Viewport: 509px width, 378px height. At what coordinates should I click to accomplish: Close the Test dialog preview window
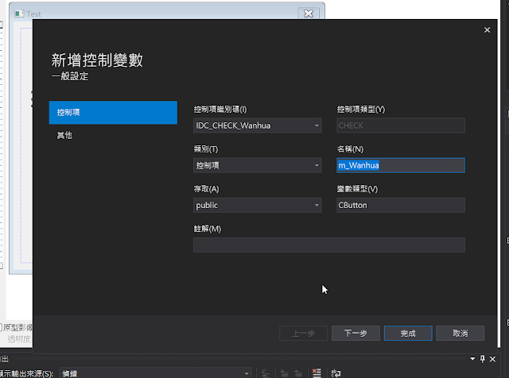(309, 13)
